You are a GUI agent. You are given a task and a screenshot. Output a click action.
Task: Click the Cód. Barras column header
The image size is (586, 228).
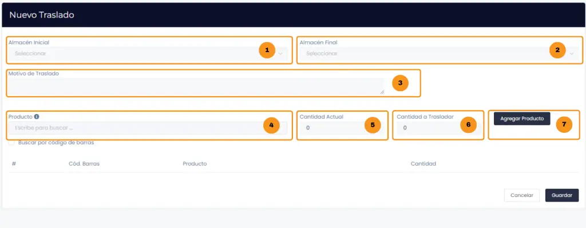tap(84, 164)
